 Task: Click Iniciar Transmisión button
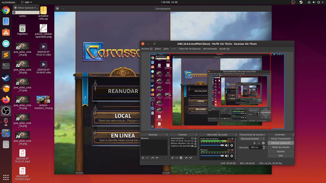click(281, 139)
